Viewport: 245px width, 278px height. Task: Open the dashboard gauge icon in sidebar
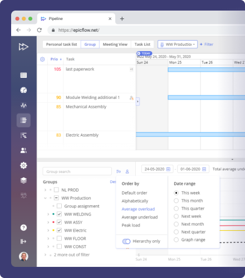[23, 90]
